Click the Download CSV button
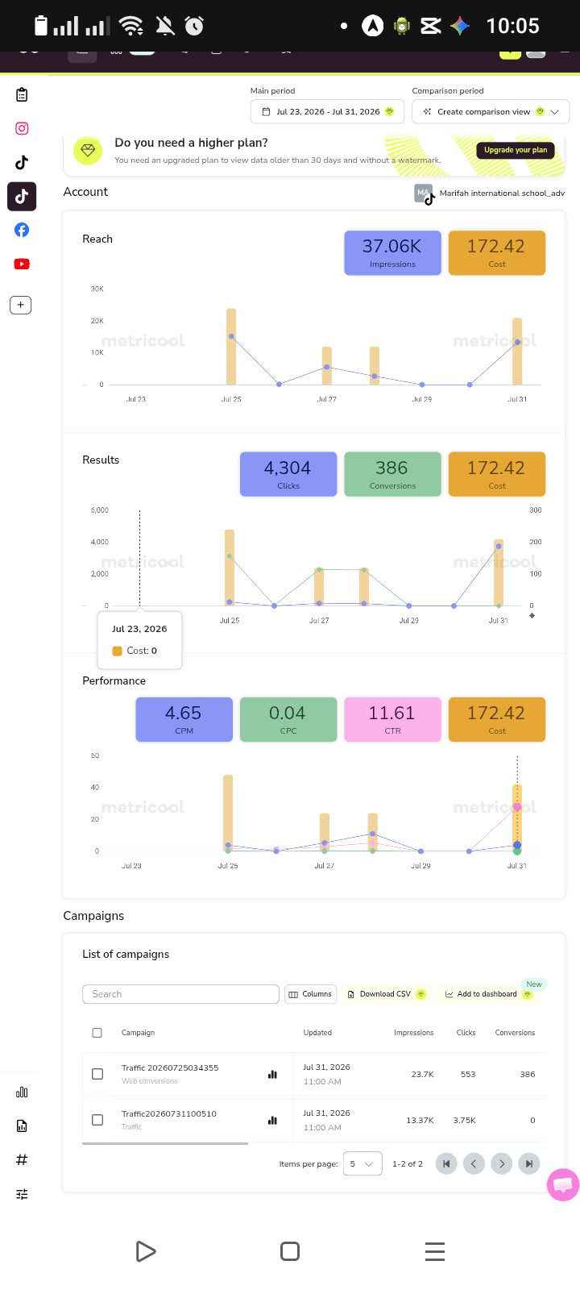This screenshot has width=580, height=1290. point(386,994)
